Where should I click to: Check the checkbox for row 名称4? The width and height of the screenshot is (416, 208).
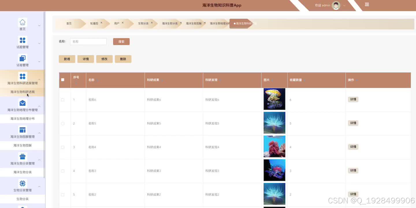(63, 147)
